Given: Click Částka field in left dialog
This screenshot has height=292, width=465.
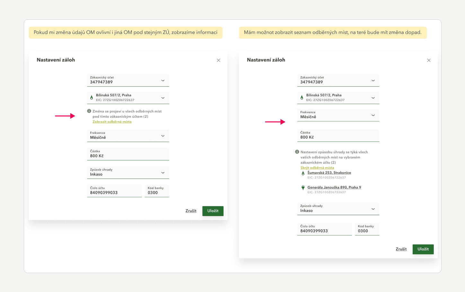Looking at the screenshot, I should click(x=128, y=154).
